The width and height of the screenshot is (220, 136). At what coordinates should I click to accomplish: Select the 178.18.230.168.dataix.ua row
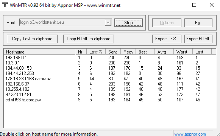(x=109, y=79)
